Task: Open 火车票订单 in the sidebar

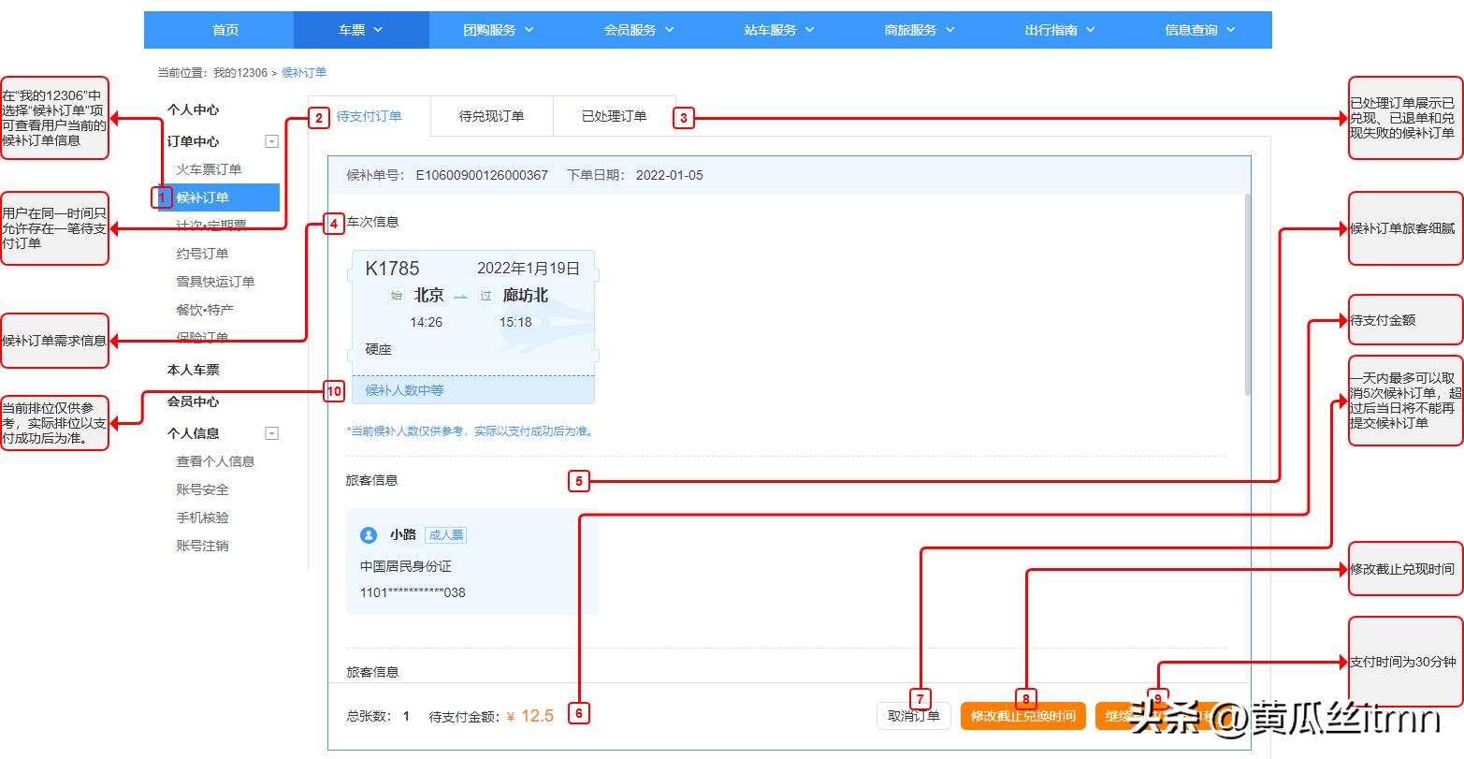Action: coord(209,169)
